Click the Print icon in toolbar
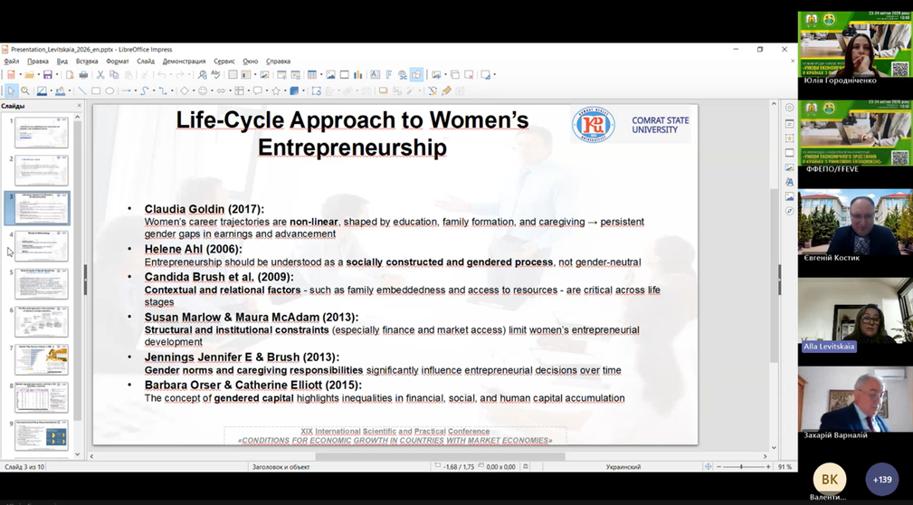This screenshot has width=913, height=505. tap(83, 75)
